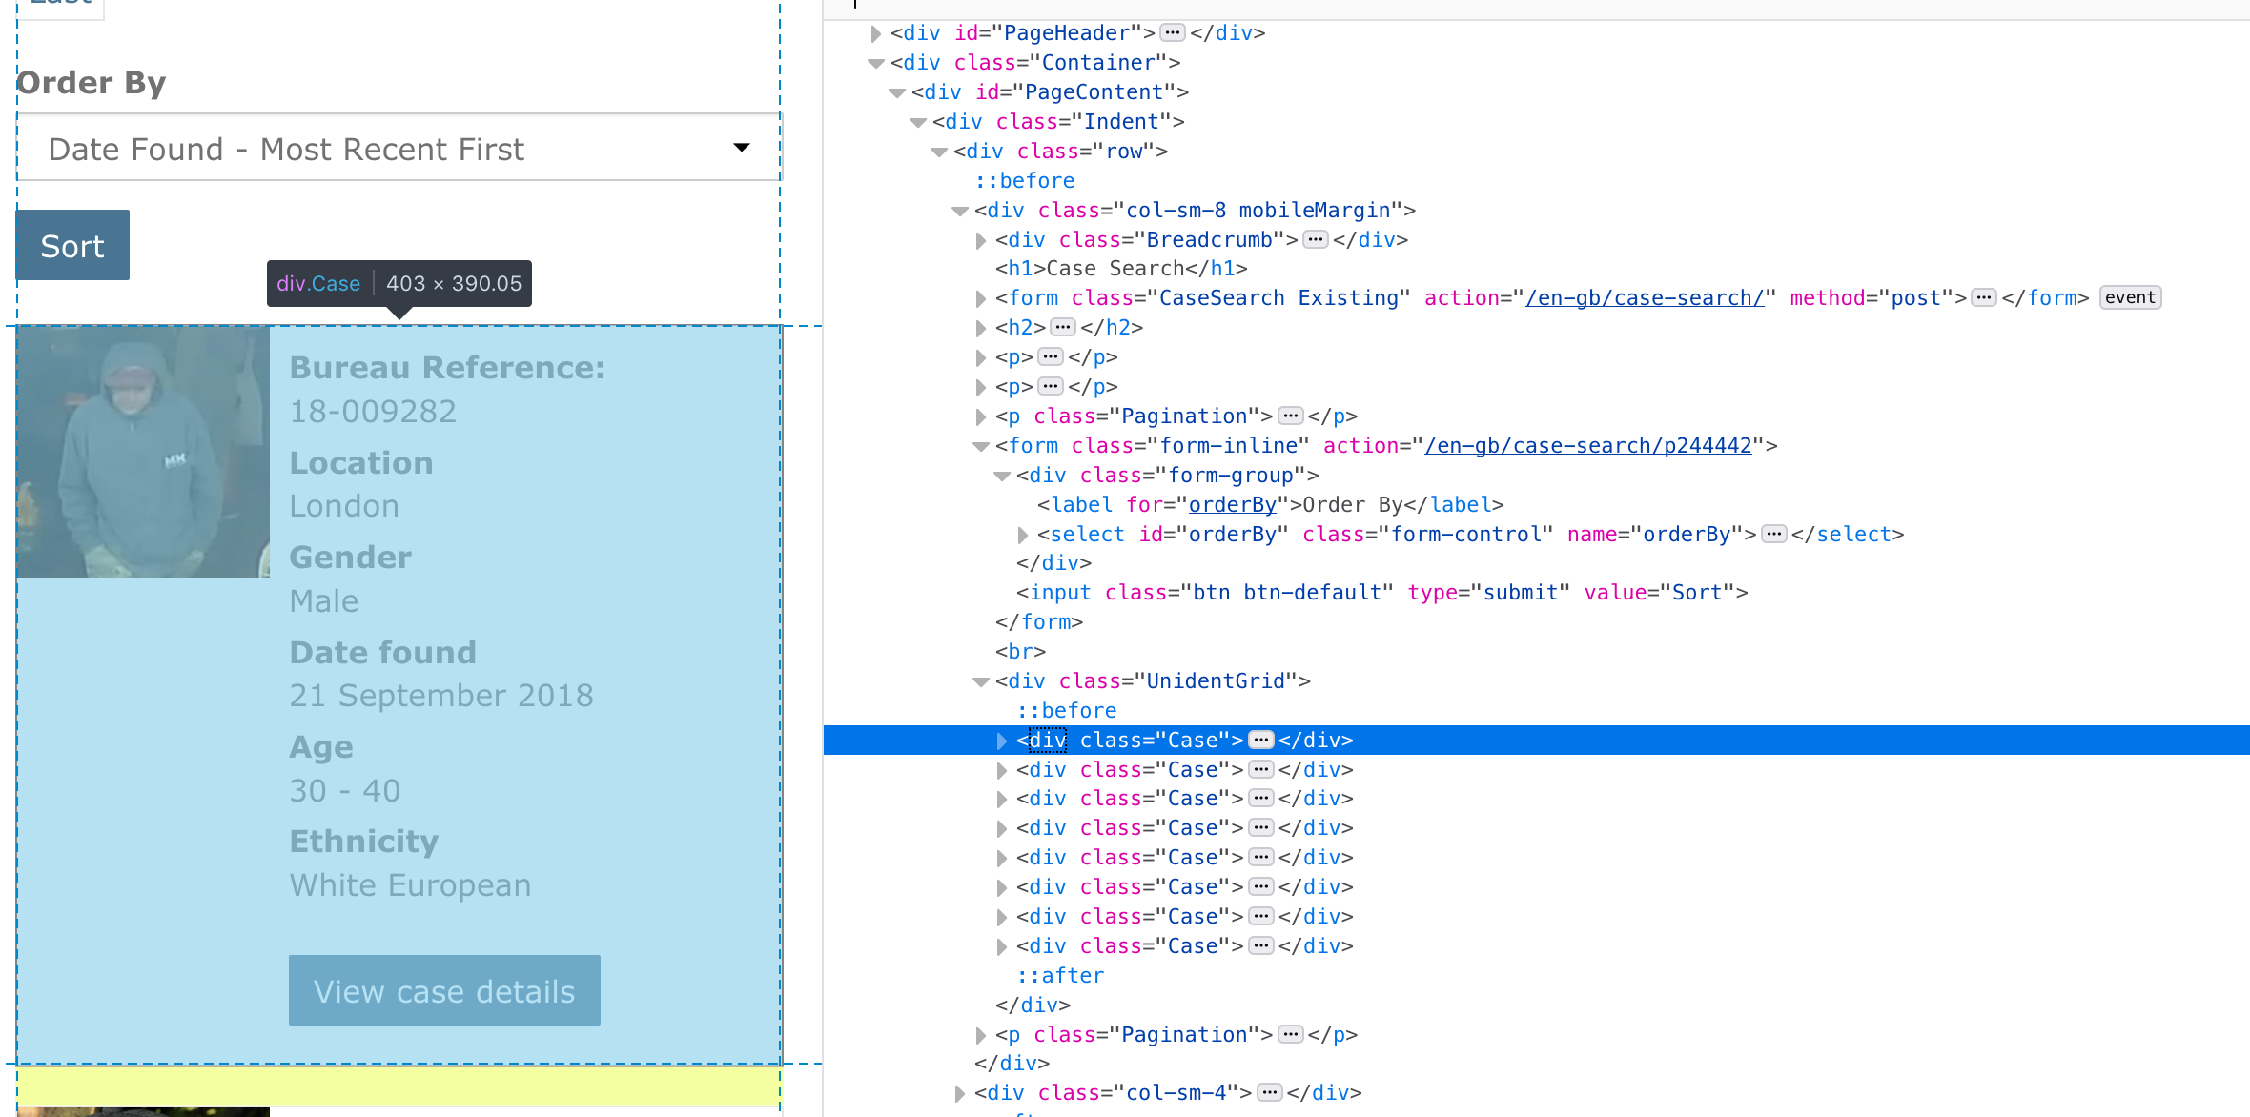2250x1117 pixels.
Task: Click the event badge on CaseSearch form
Action: tap(2130, 298)
